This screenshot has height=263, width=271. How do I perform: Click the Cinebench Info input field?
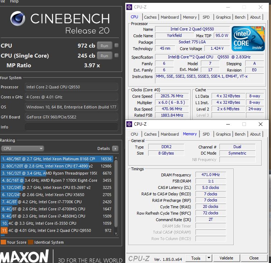71,127
